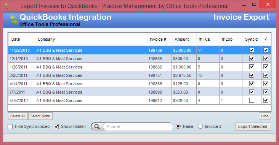The image size is (279, 145).
Task: Minimize the Export Invoices window
Action: coord(244,5)
